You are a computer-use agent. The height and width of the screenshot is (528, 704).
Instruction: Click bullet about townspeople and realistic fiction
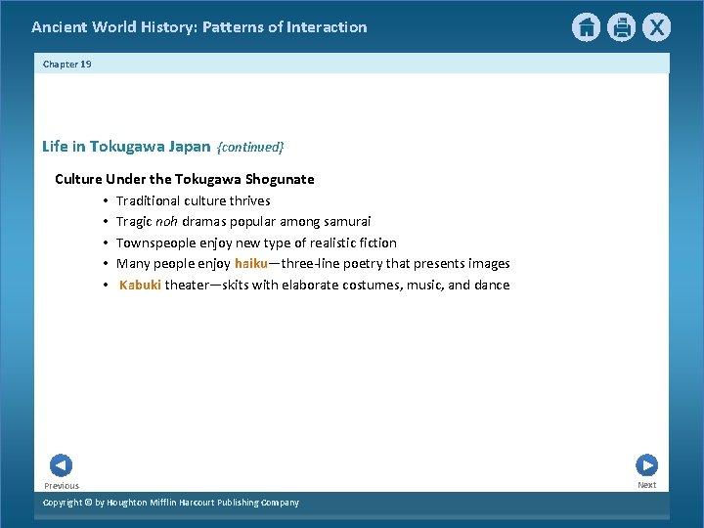point(256,242)
